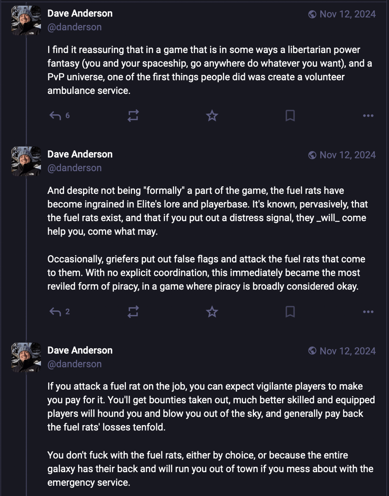Click the @danderson handle on second post
The width and height of the screenshot is (389, 496).
(x=75, y=168)
